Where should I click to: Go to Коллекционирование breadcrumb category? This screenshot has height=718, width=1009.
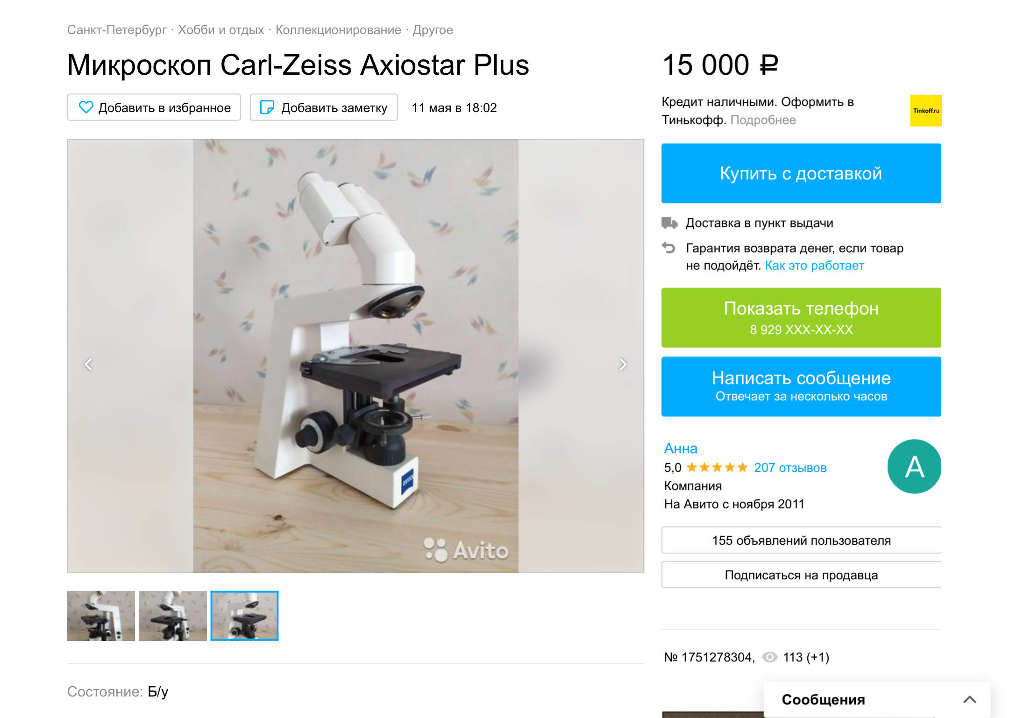(x=338, y=30)
